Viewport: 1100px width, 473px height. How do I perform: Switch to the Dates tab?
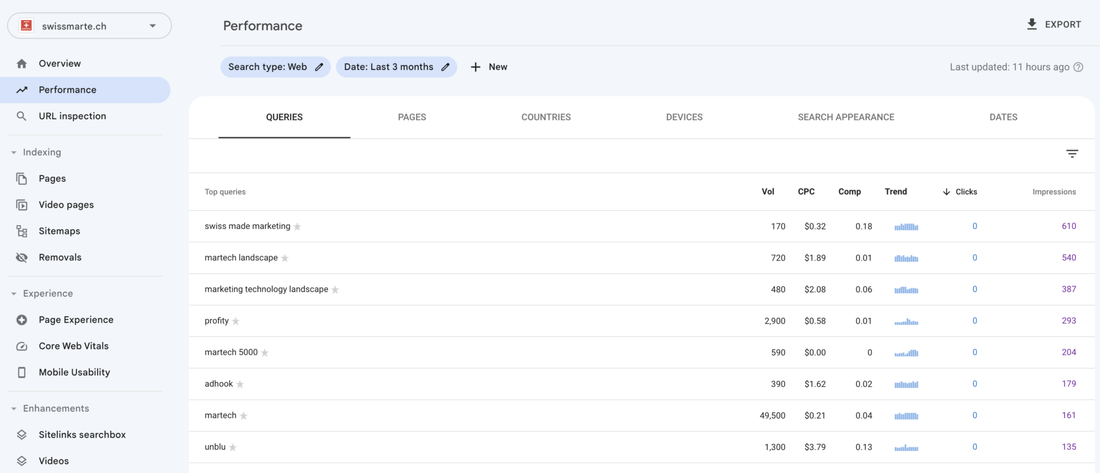(x=1003, y=117)
